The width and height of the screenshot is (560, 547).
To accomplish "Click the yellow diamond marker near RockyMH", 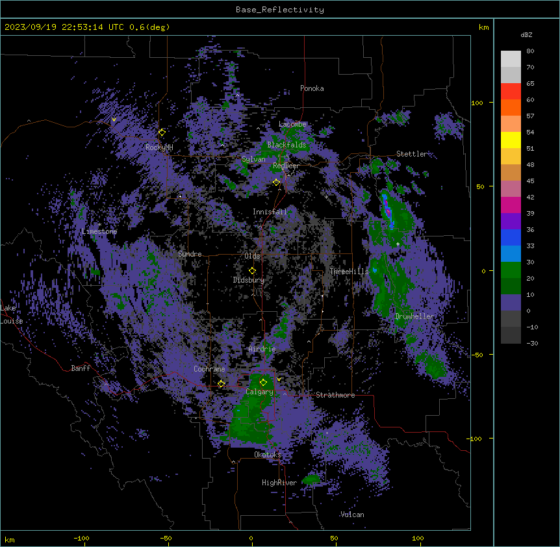I will pyautogui.click(x=162, y=133).
